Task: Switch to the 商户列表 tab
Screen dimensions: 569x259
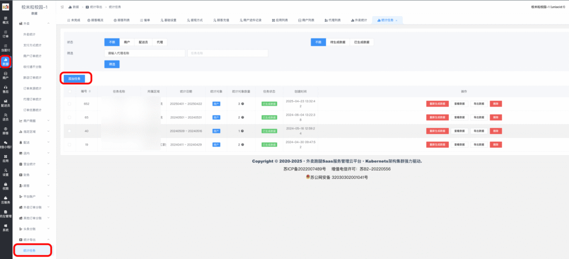Action: tap(306, 21)
